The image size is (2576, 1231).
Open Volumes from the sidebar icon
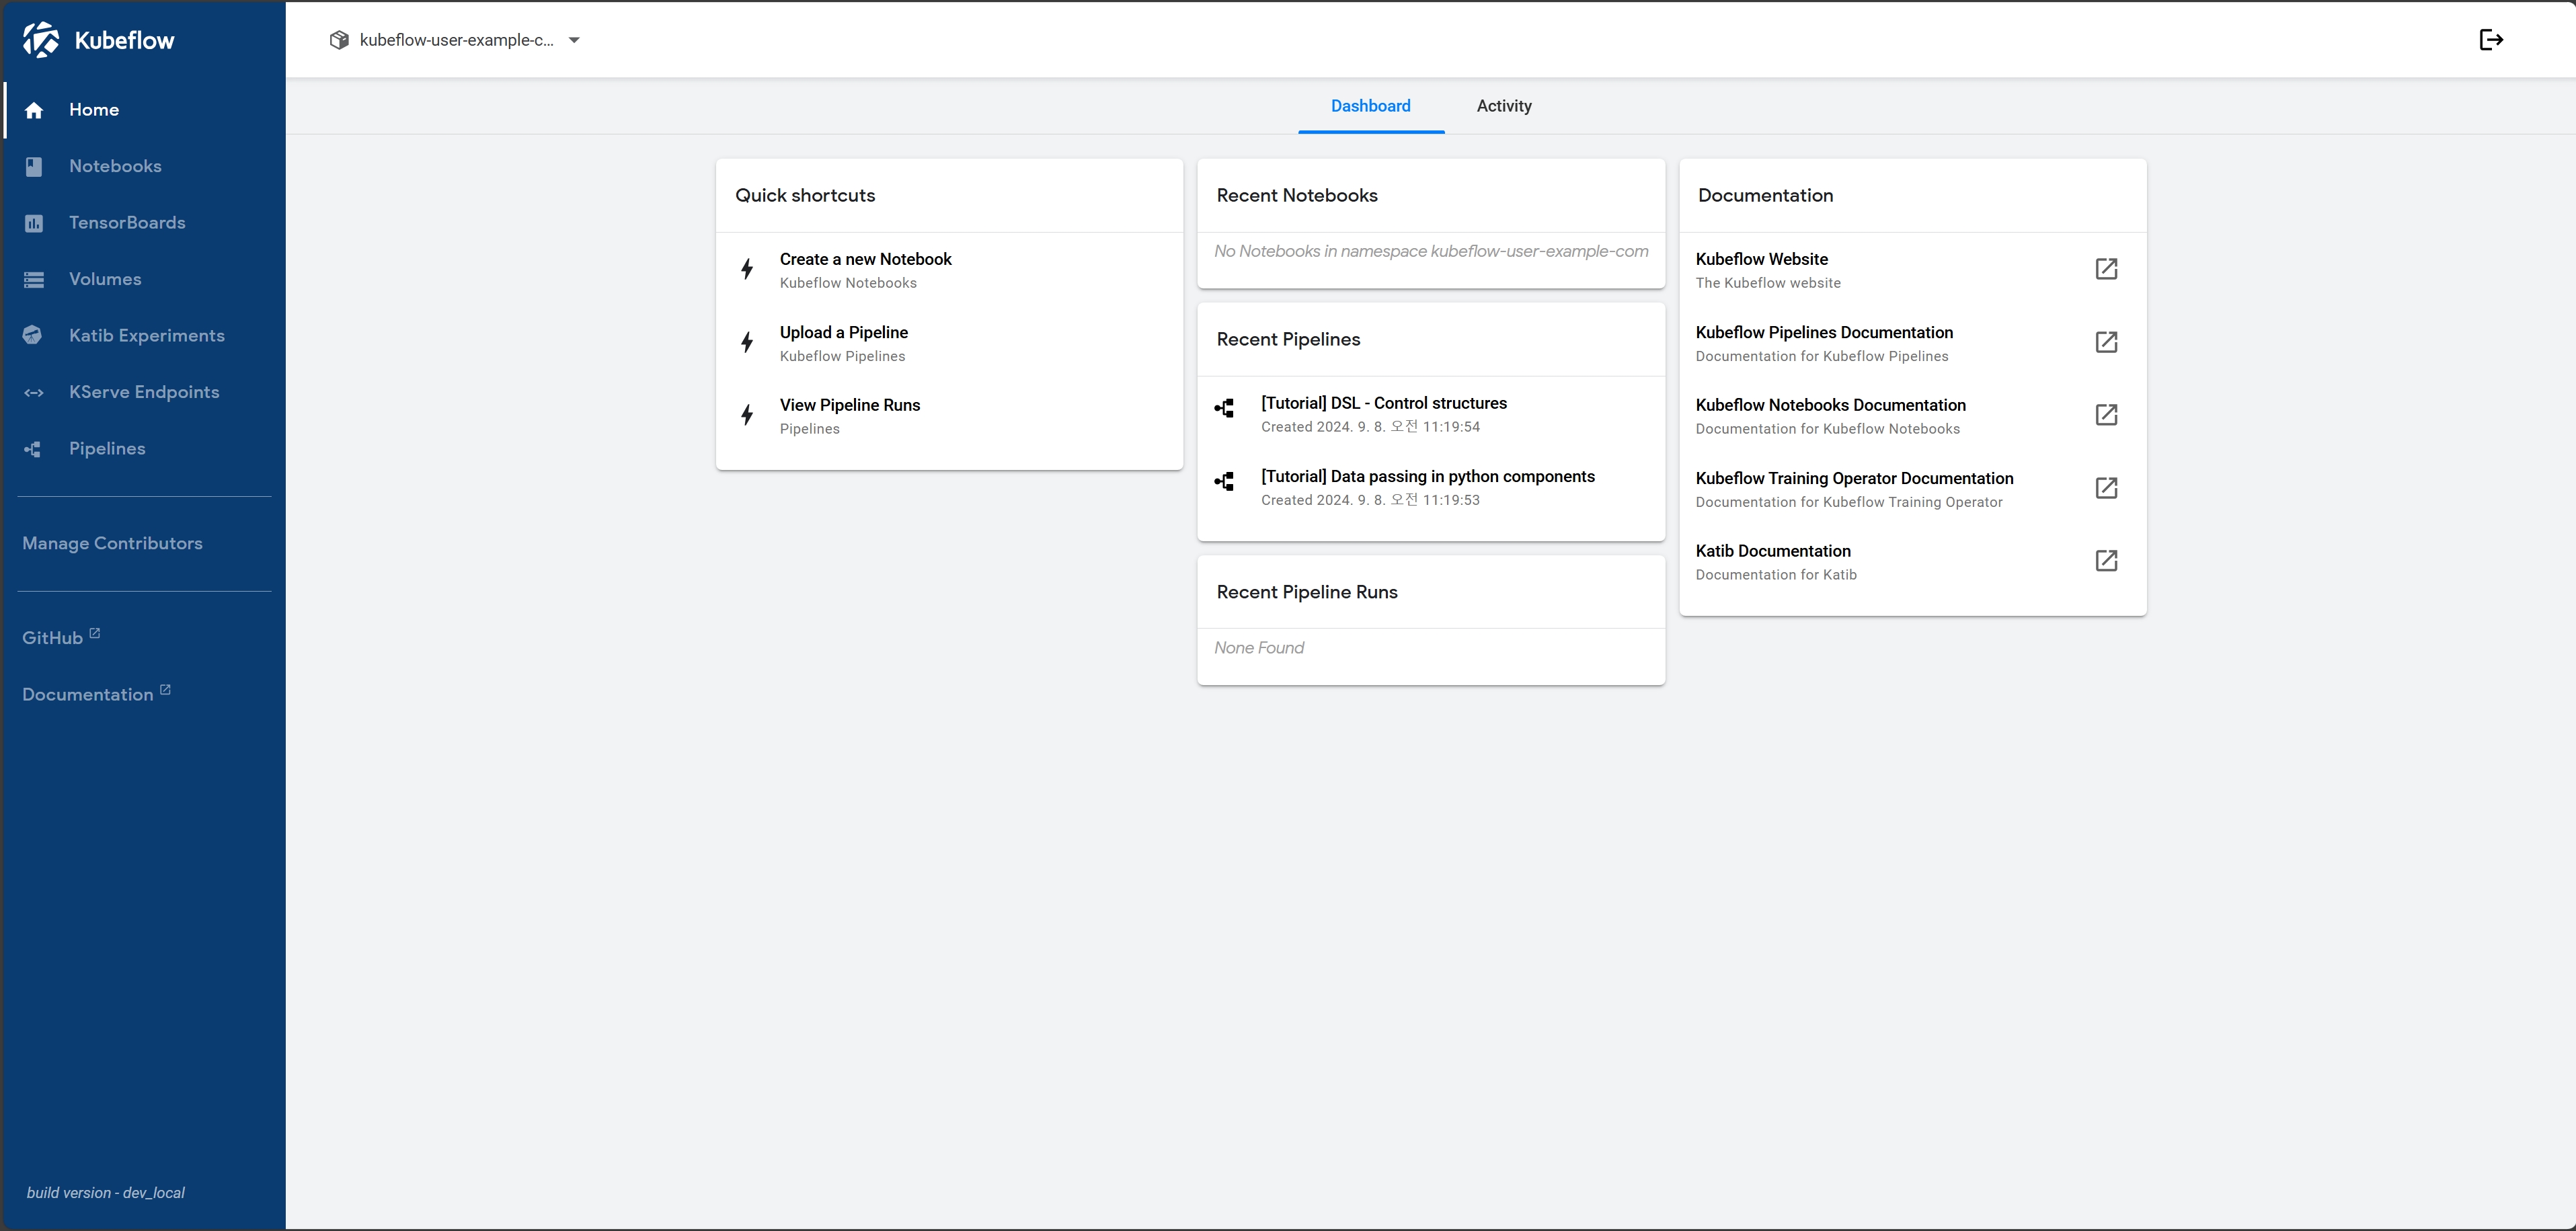pos(34,280)
